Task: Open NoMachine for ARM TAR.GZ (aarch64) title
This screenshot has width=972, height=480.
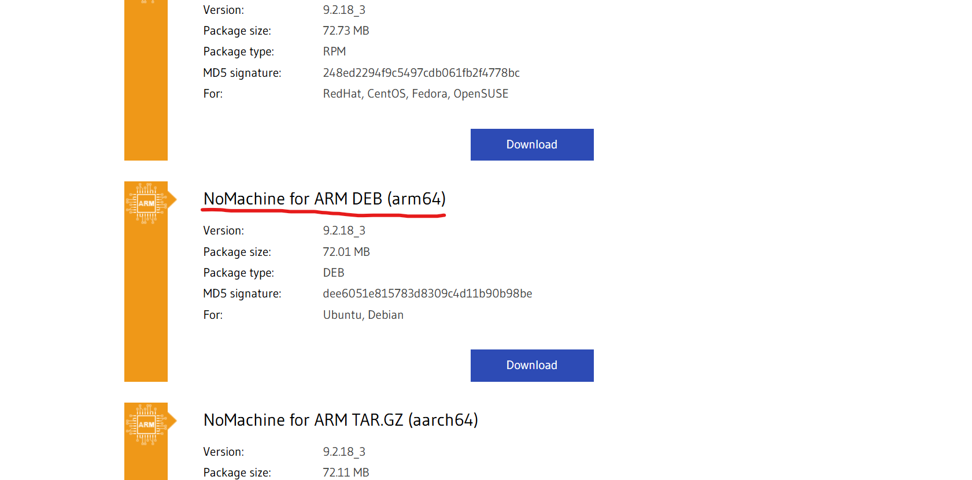Action: [x=341, y=420]
